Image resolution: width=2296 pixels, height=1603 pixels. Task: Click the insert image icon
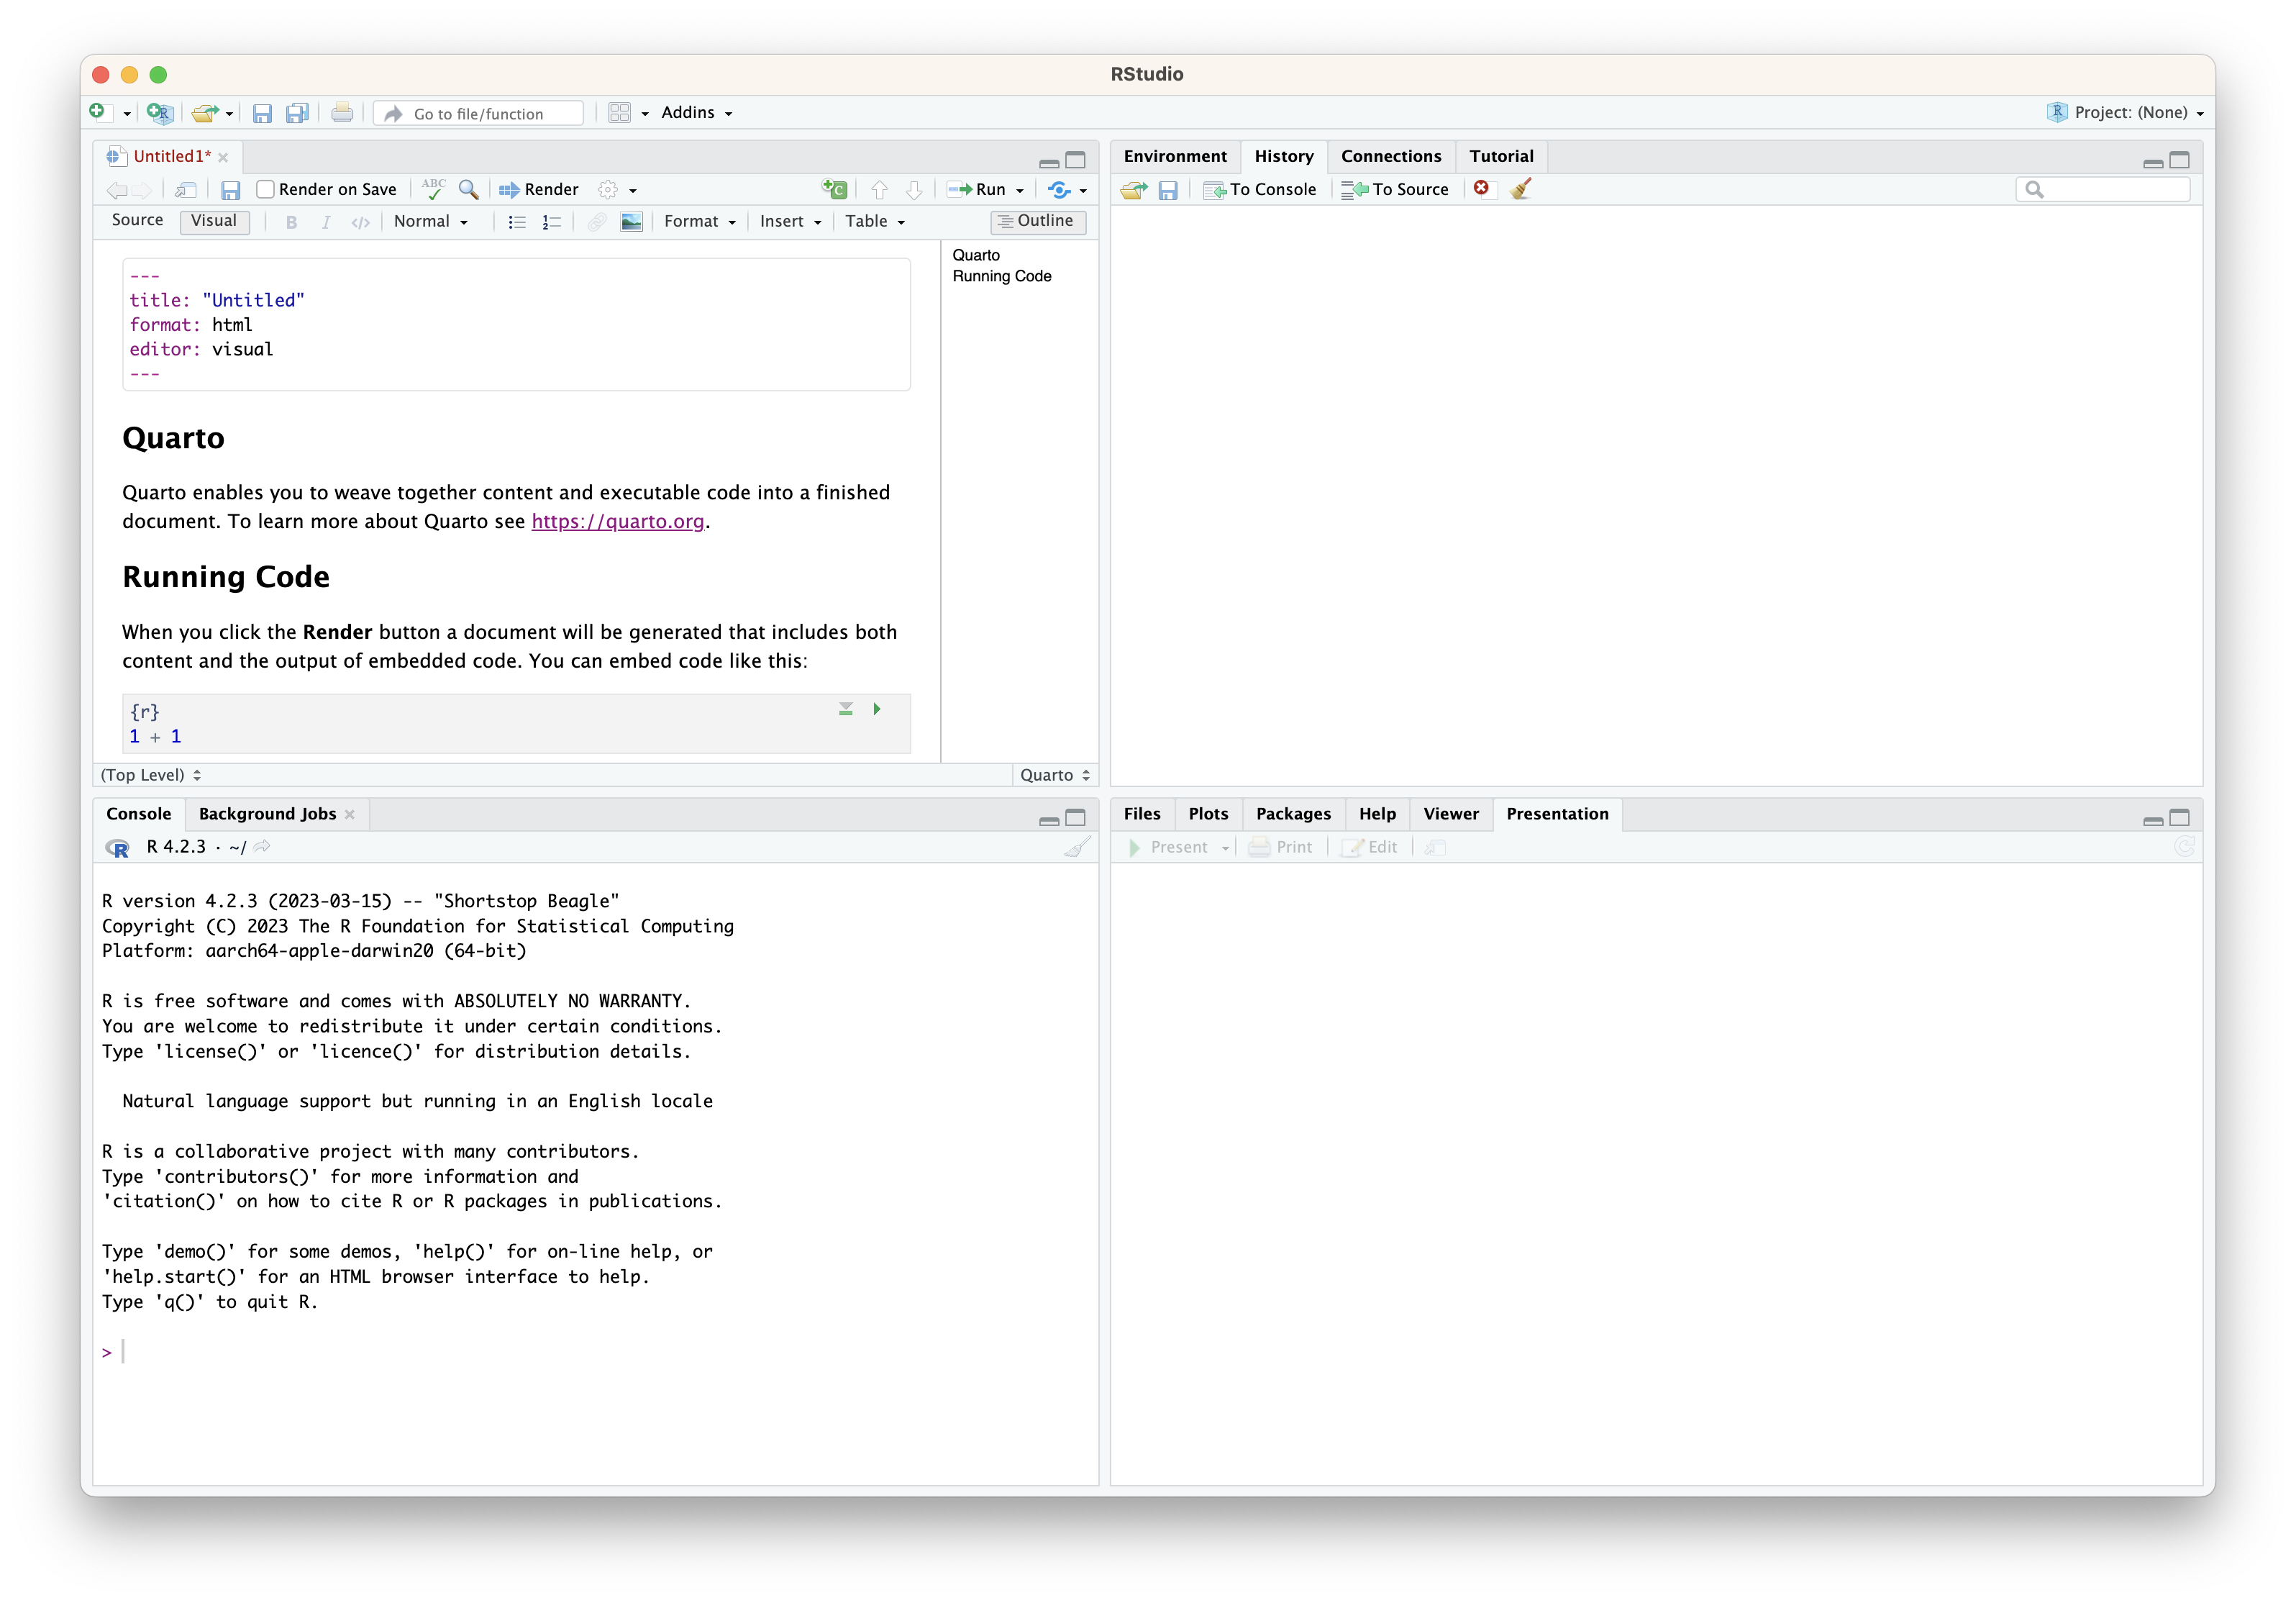631,222
